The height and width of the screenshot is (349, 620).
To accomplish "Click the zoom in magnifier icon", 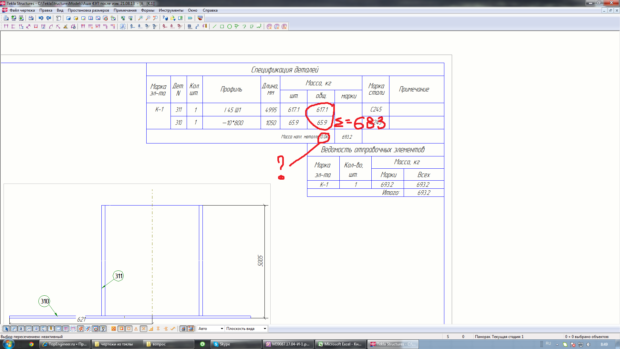I will coord(140,18).
